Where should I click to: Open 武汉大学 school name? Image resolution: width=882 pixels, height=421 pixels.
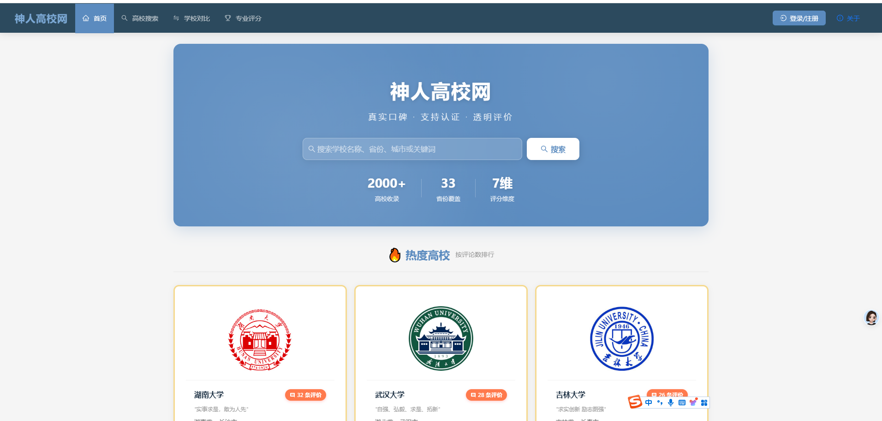click(x=389, y=395)
